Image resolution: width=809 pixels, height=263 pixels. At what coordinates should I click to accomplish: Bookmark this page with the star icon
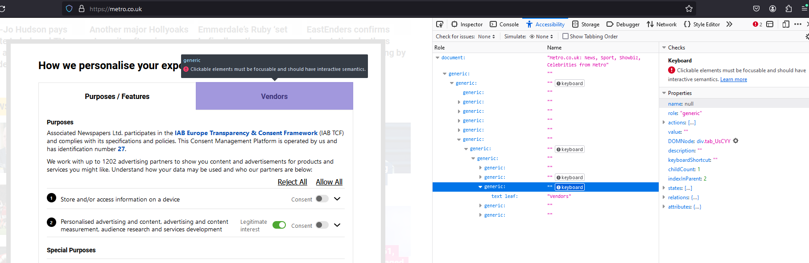point(689,8)
